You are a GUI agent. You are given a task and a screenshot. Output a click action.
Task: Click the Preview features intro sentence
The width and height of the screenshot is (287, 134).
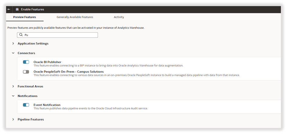tap(76, 28)
